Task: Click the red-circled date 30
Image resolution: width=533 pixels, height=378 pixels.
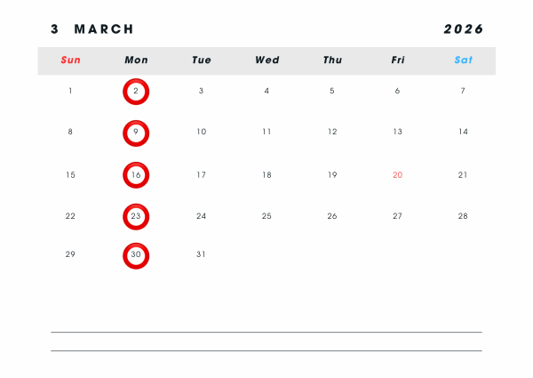Action: tap(136, 255)
